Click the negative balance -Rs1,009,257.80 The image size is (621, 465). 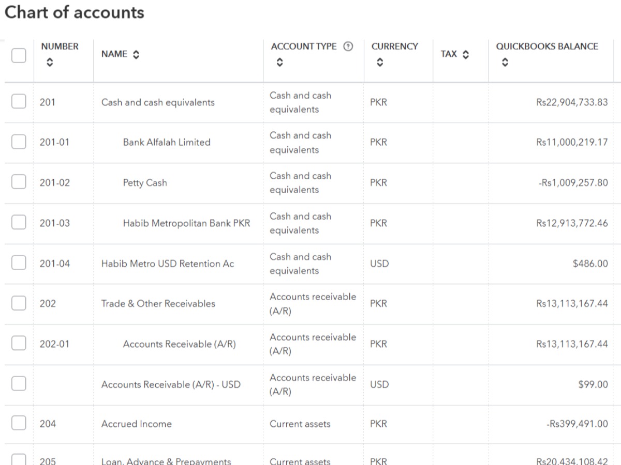click(573, 182)
